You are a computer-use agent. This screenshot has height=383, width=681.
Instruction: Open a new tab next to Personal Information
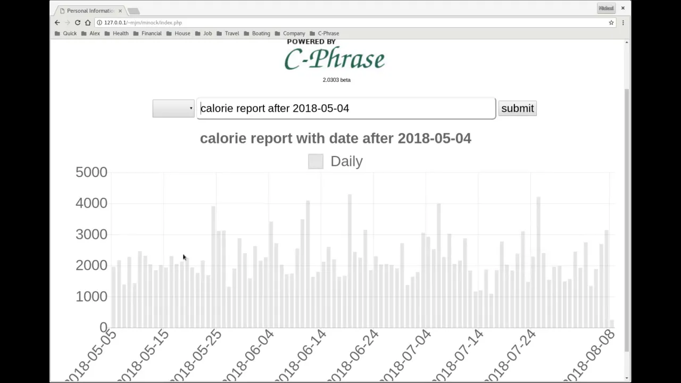tap(134, 11)
